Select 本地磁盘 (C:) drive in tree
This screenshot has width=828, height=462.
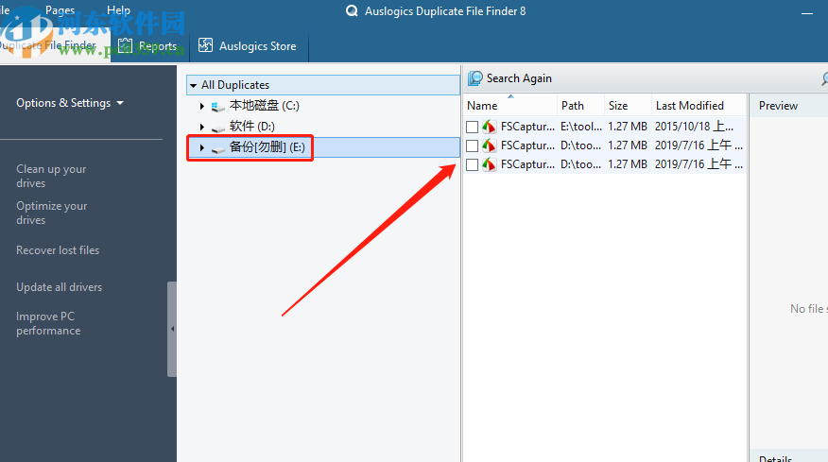(x=264, y=106)
